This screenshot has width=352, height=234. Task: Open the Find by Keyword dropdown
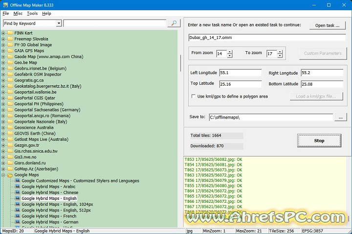click(59, 23)
